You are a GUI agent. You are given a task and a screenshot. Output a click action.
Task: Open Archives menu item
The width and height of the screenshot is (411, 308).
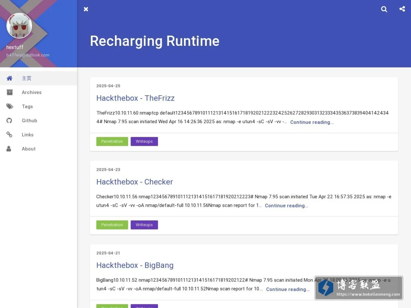pyautogui.click(x=38, y=92)
